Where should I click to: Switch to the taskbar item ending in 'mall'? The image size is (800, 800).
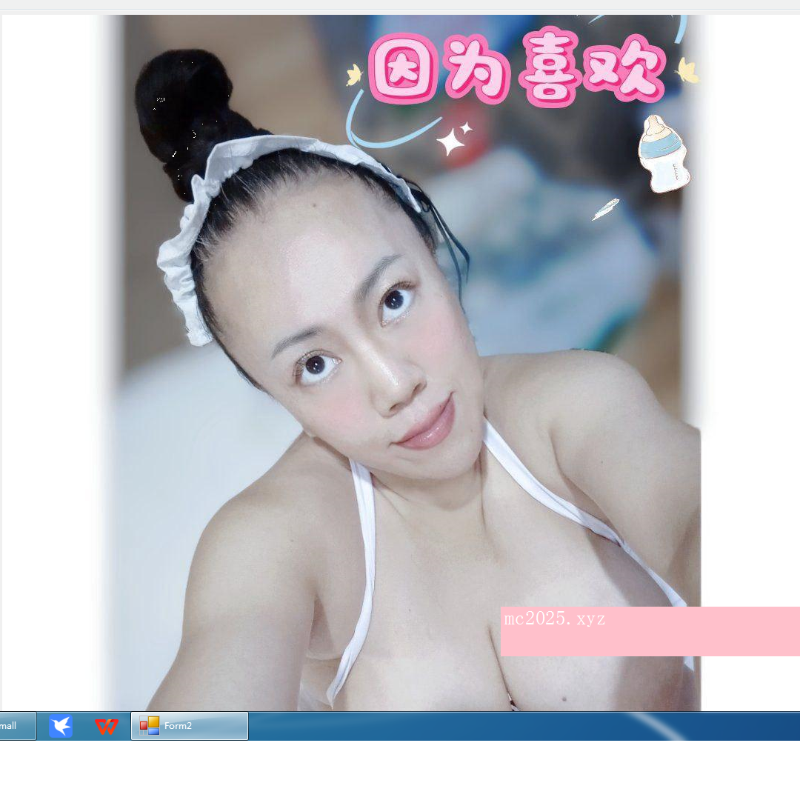click(17, 725)
